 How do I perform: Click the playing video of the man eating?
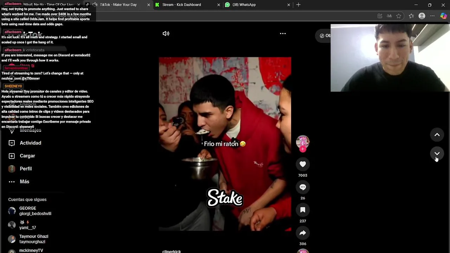pos(225,144)
